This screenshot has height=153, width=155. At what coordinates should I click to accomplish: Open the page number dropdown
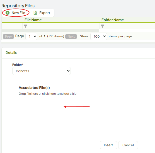(32, 37)
